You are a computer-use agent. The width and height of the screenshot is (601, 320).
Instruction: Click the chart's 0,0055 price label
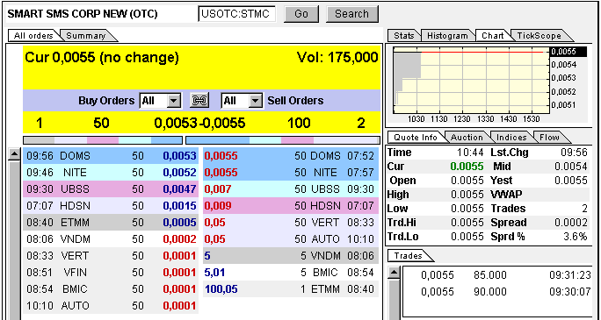(568, 52)
